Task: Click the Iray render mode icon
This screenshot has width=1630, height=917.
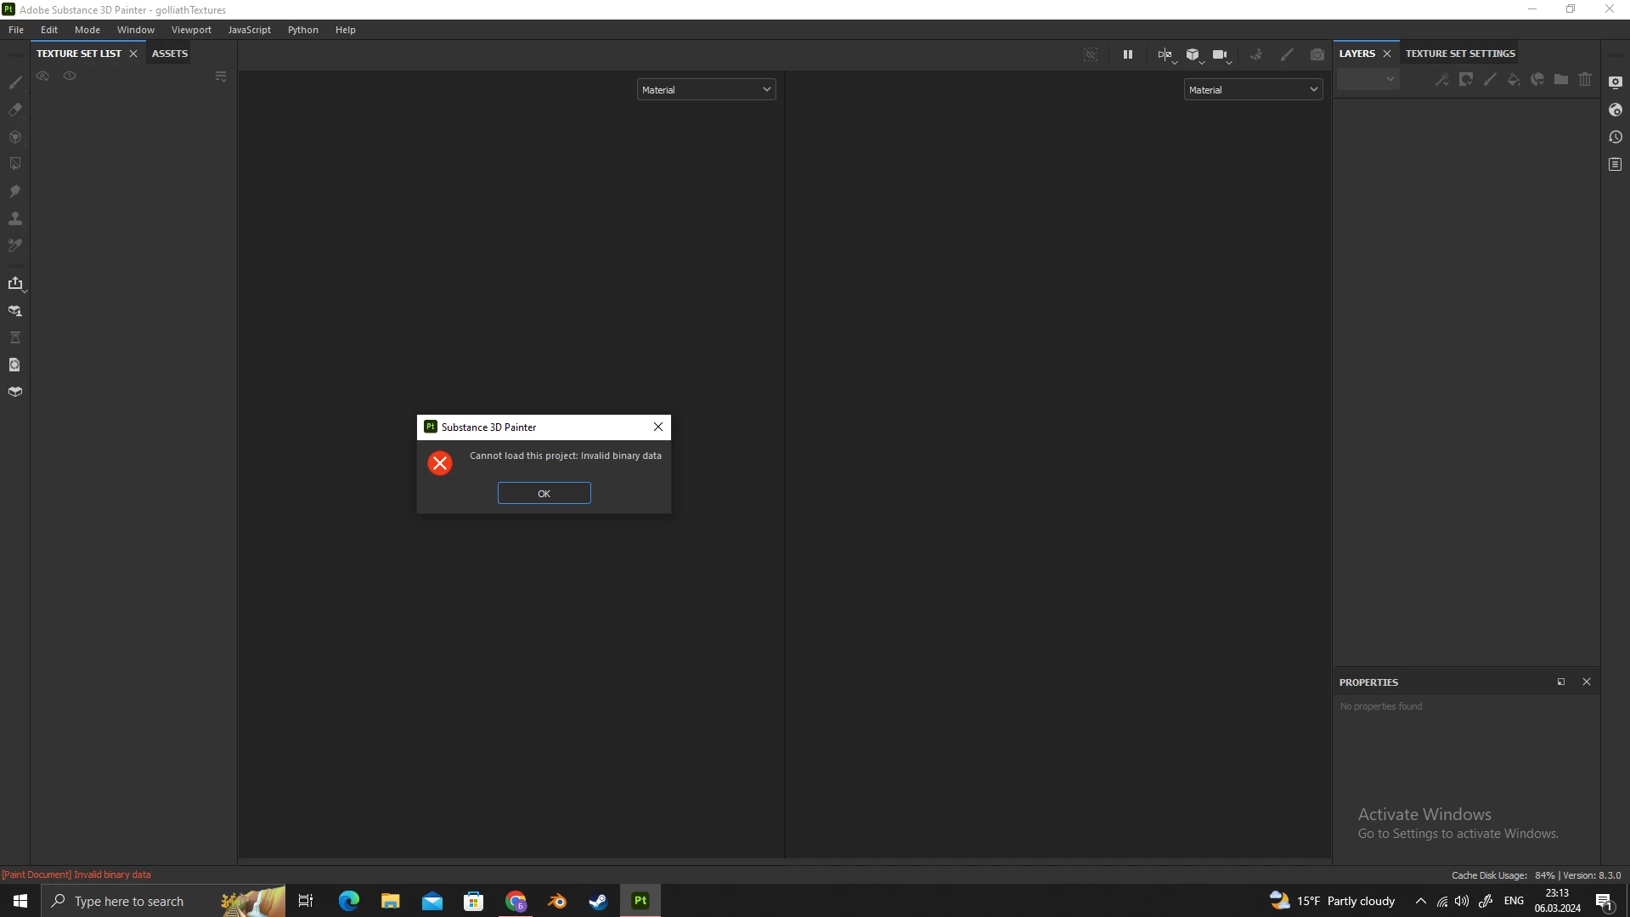Action: click(1256, 54)
